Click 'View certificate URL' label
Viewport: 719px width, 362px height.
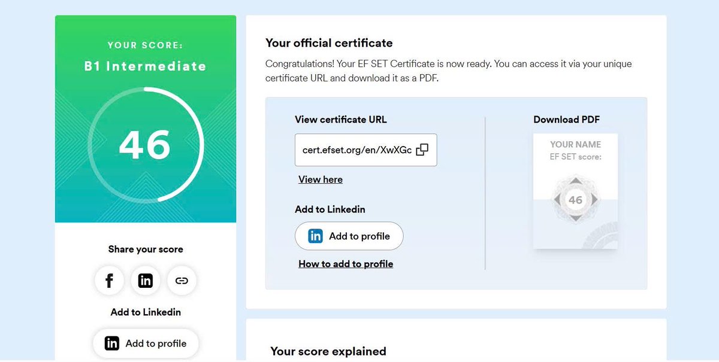341,120
